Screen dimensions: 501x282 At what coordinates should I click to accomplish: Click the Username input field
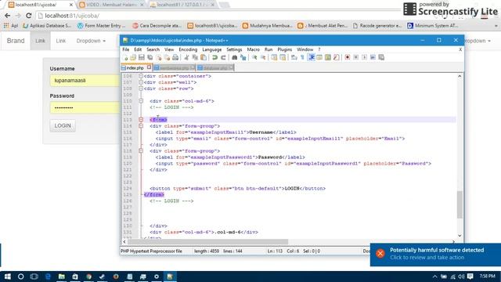coord(85,81)
